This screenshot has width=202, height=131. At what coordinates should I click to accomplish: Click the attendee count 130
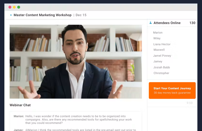click(192, 23)
